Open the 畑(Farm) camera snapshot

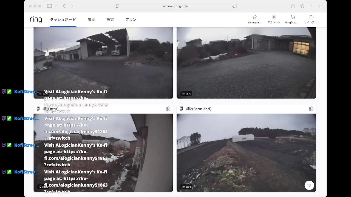(x=103, y=153)
